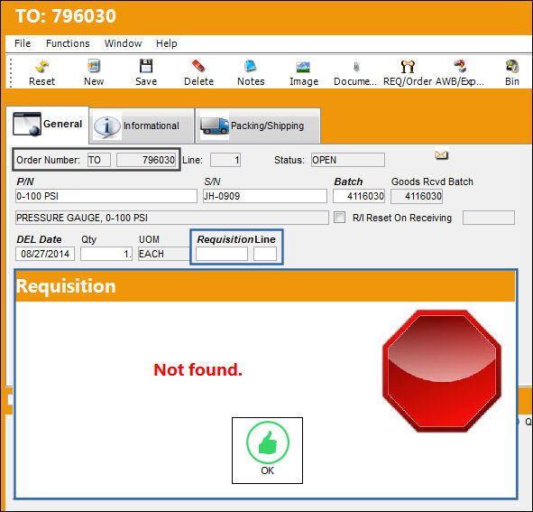Click the empty Requisition number field

tap(222, 254)
